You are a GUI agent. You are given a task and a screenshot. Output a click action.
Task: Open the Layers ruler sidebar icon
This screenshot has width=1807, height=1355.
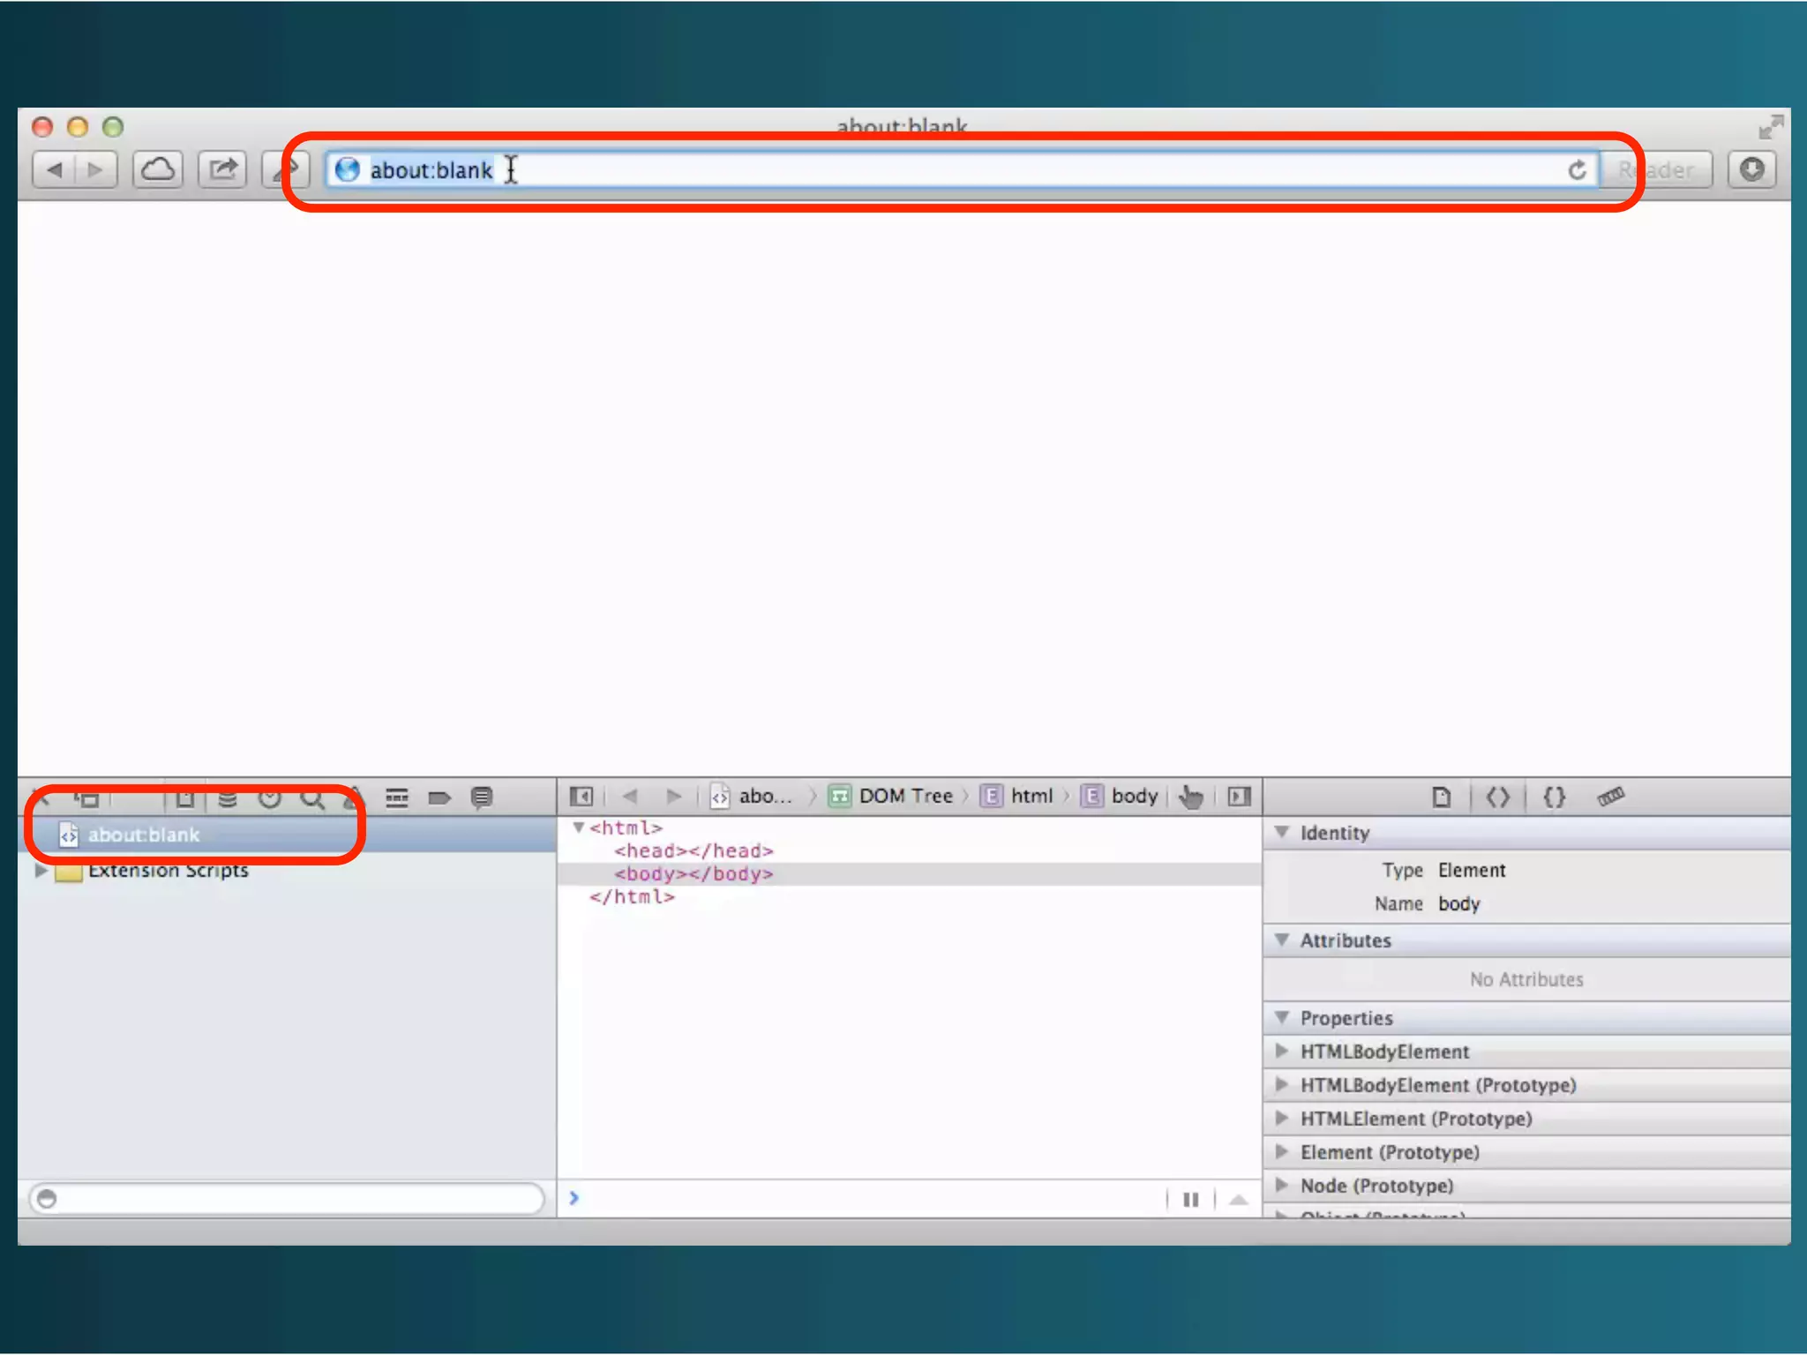[1610, 797]
